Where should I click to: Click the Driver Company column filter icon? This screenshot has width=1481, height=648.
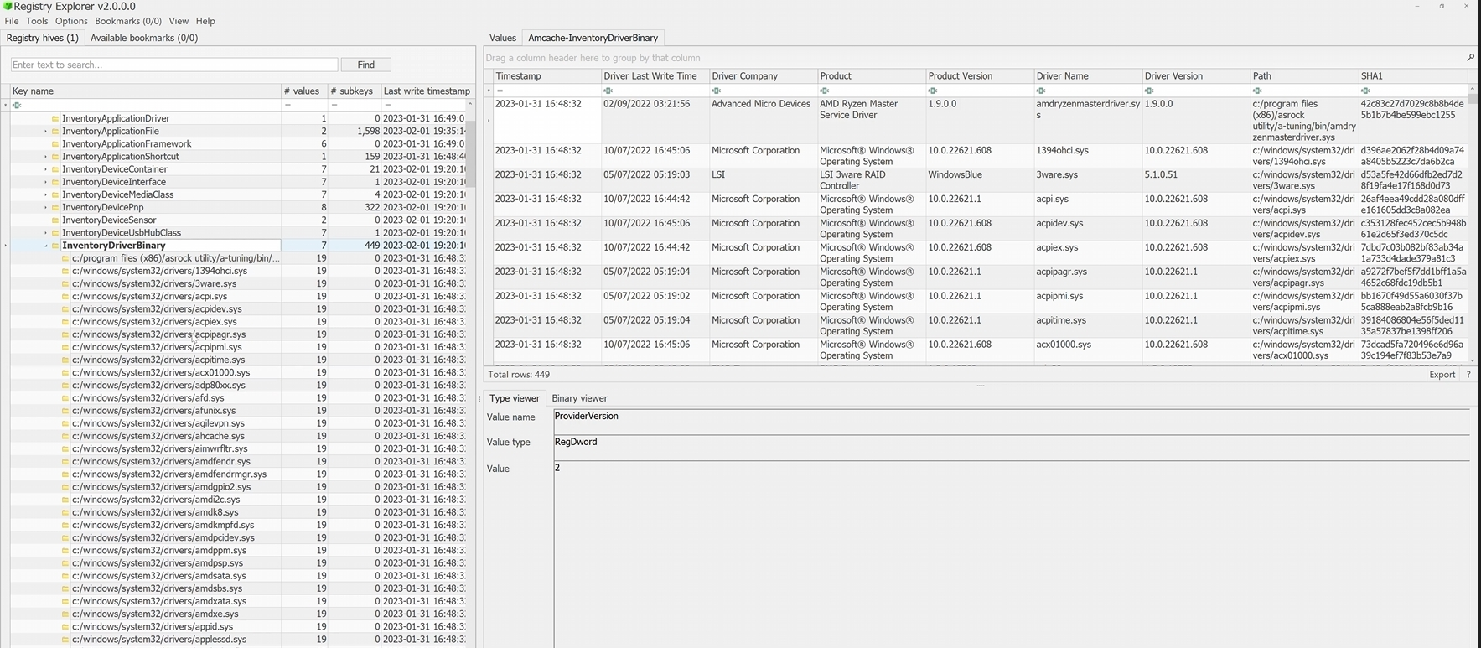[x=716, y=91]
